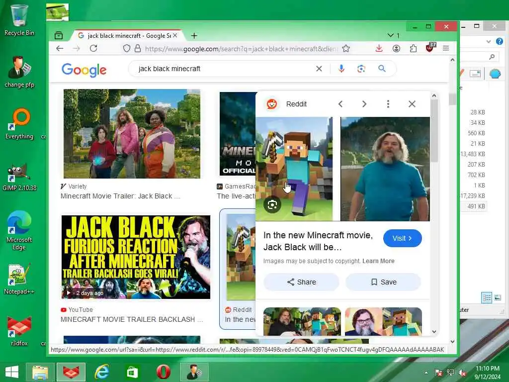Image resolution: width=509 pixels, height=382 pixels.
Task: Click the taskbar volume muted icon
Action: [x=462, y=373]
